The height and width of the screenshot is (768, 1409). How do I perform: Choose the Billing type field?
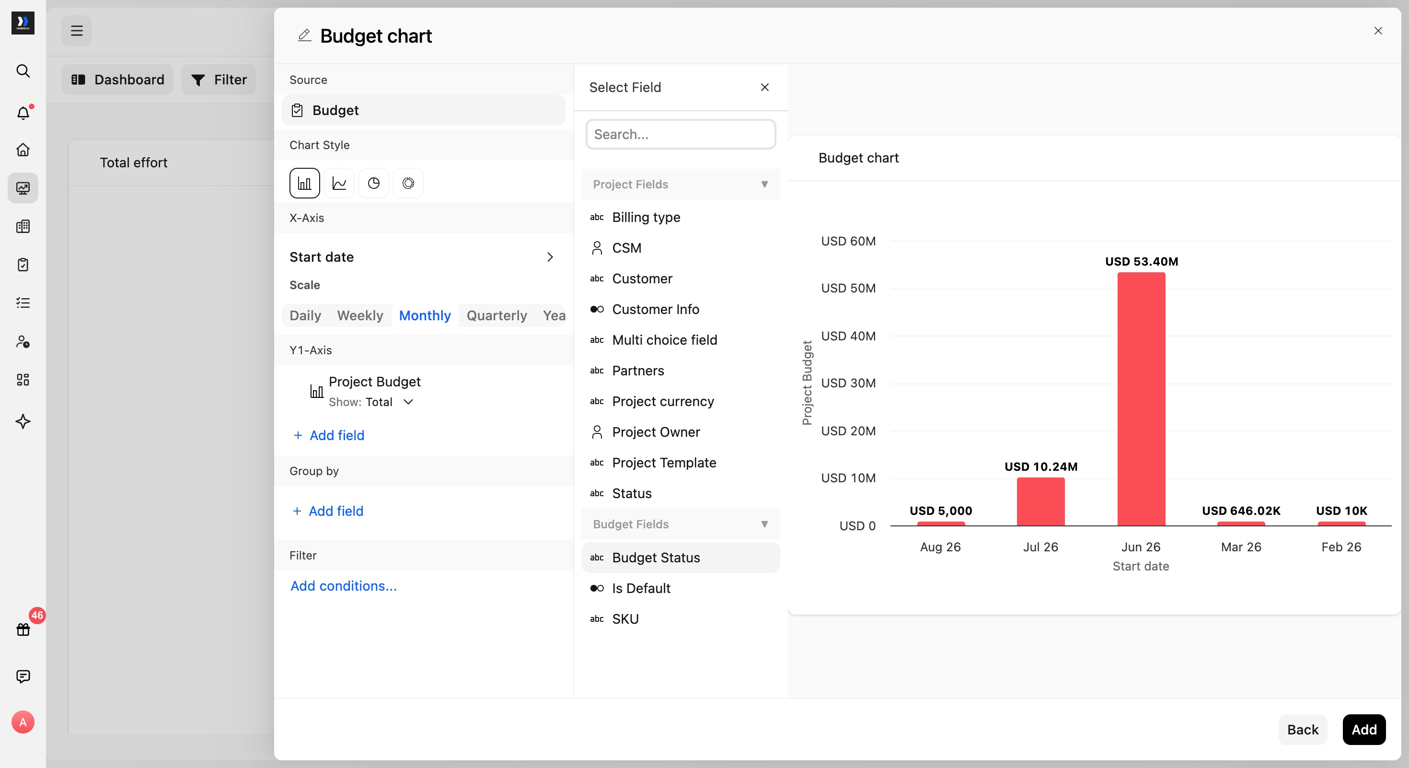(681, 217)
